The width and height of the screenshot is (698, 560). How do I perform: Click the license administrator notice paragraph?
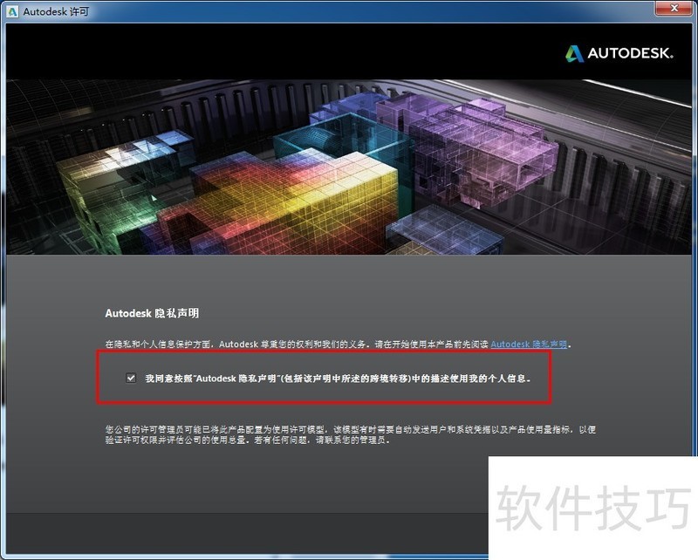[x=351, y=435]
